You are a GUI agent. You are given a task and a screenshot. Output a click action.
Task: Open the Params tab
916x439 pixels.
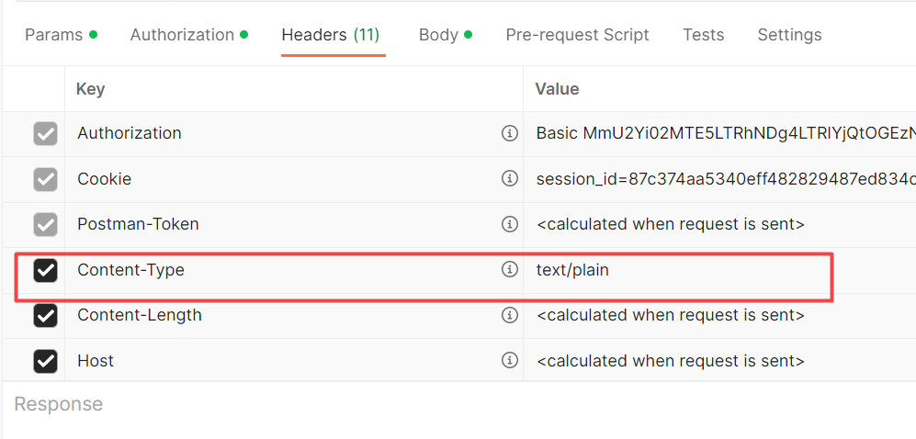point(53,35)
